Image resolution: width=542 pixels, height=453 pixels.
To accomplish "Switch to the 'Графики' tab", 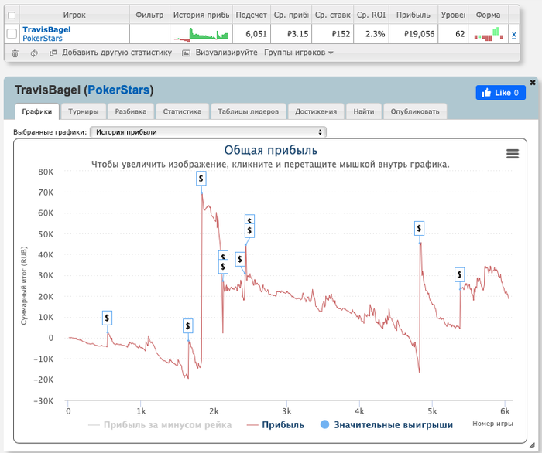I will pyautogui.click(x=37, y=111).
